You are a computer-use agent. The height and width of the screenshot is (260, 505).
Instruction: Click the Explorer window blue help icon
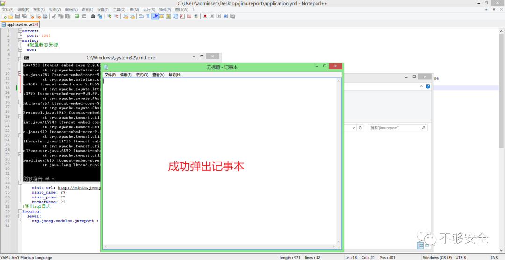tap(428, 86)
